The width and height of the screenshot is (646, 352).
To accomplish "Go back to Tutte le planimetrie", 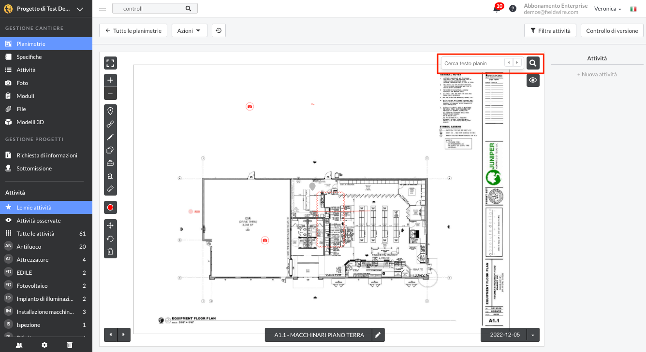I will pos(133,30).
